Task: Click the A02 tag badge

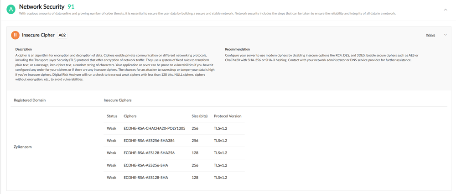Action: pyautogui.click(x=62, y=35)
